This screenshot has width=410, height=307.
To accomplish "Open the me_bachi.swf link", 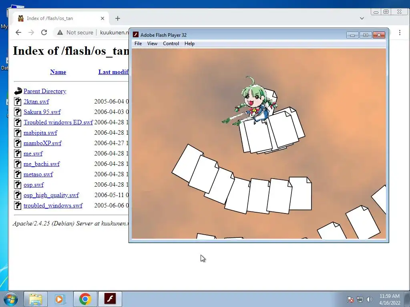I will tap(42, 164).
